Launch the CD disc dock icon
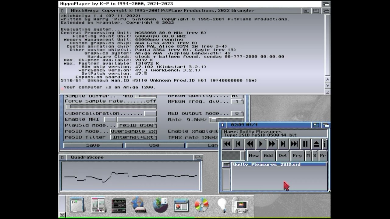390x219 pixels. click(x=201, y=205)
